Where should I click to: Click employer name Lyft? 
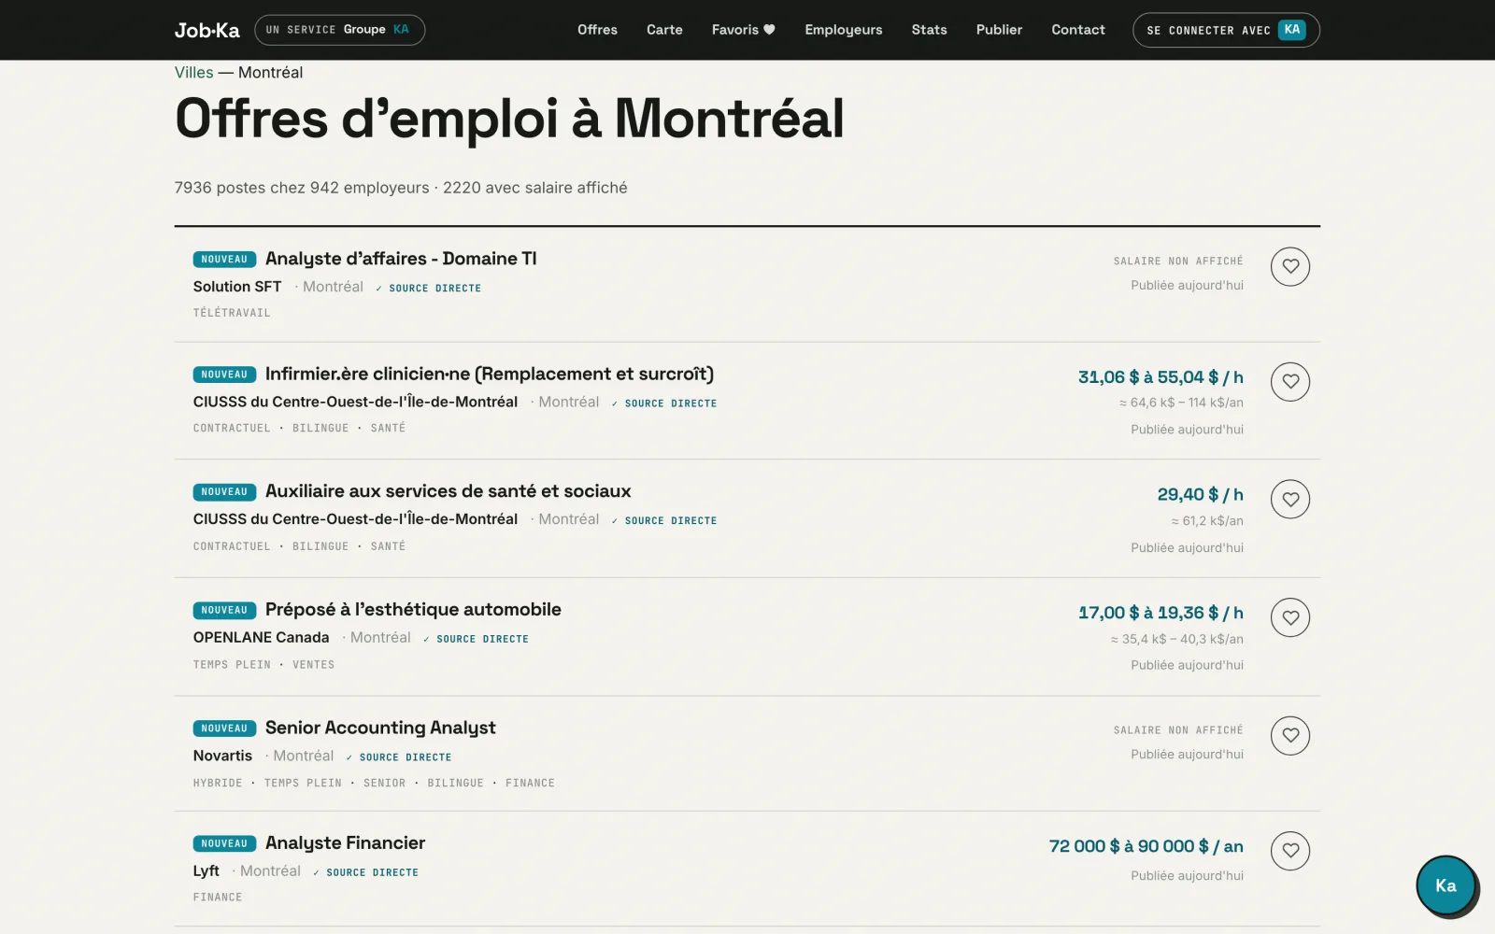(206, 871)
